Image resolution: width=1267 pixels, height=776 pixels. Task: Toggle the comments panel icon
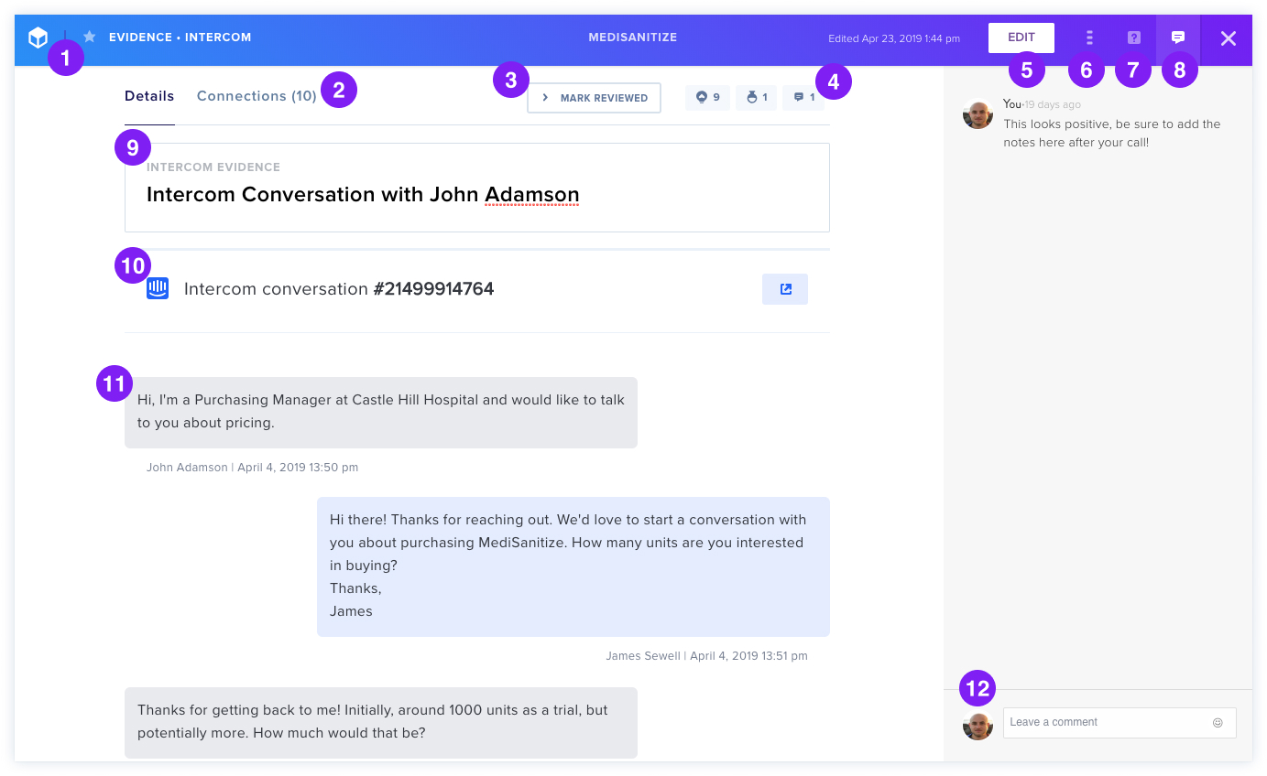pos(1178,38)
